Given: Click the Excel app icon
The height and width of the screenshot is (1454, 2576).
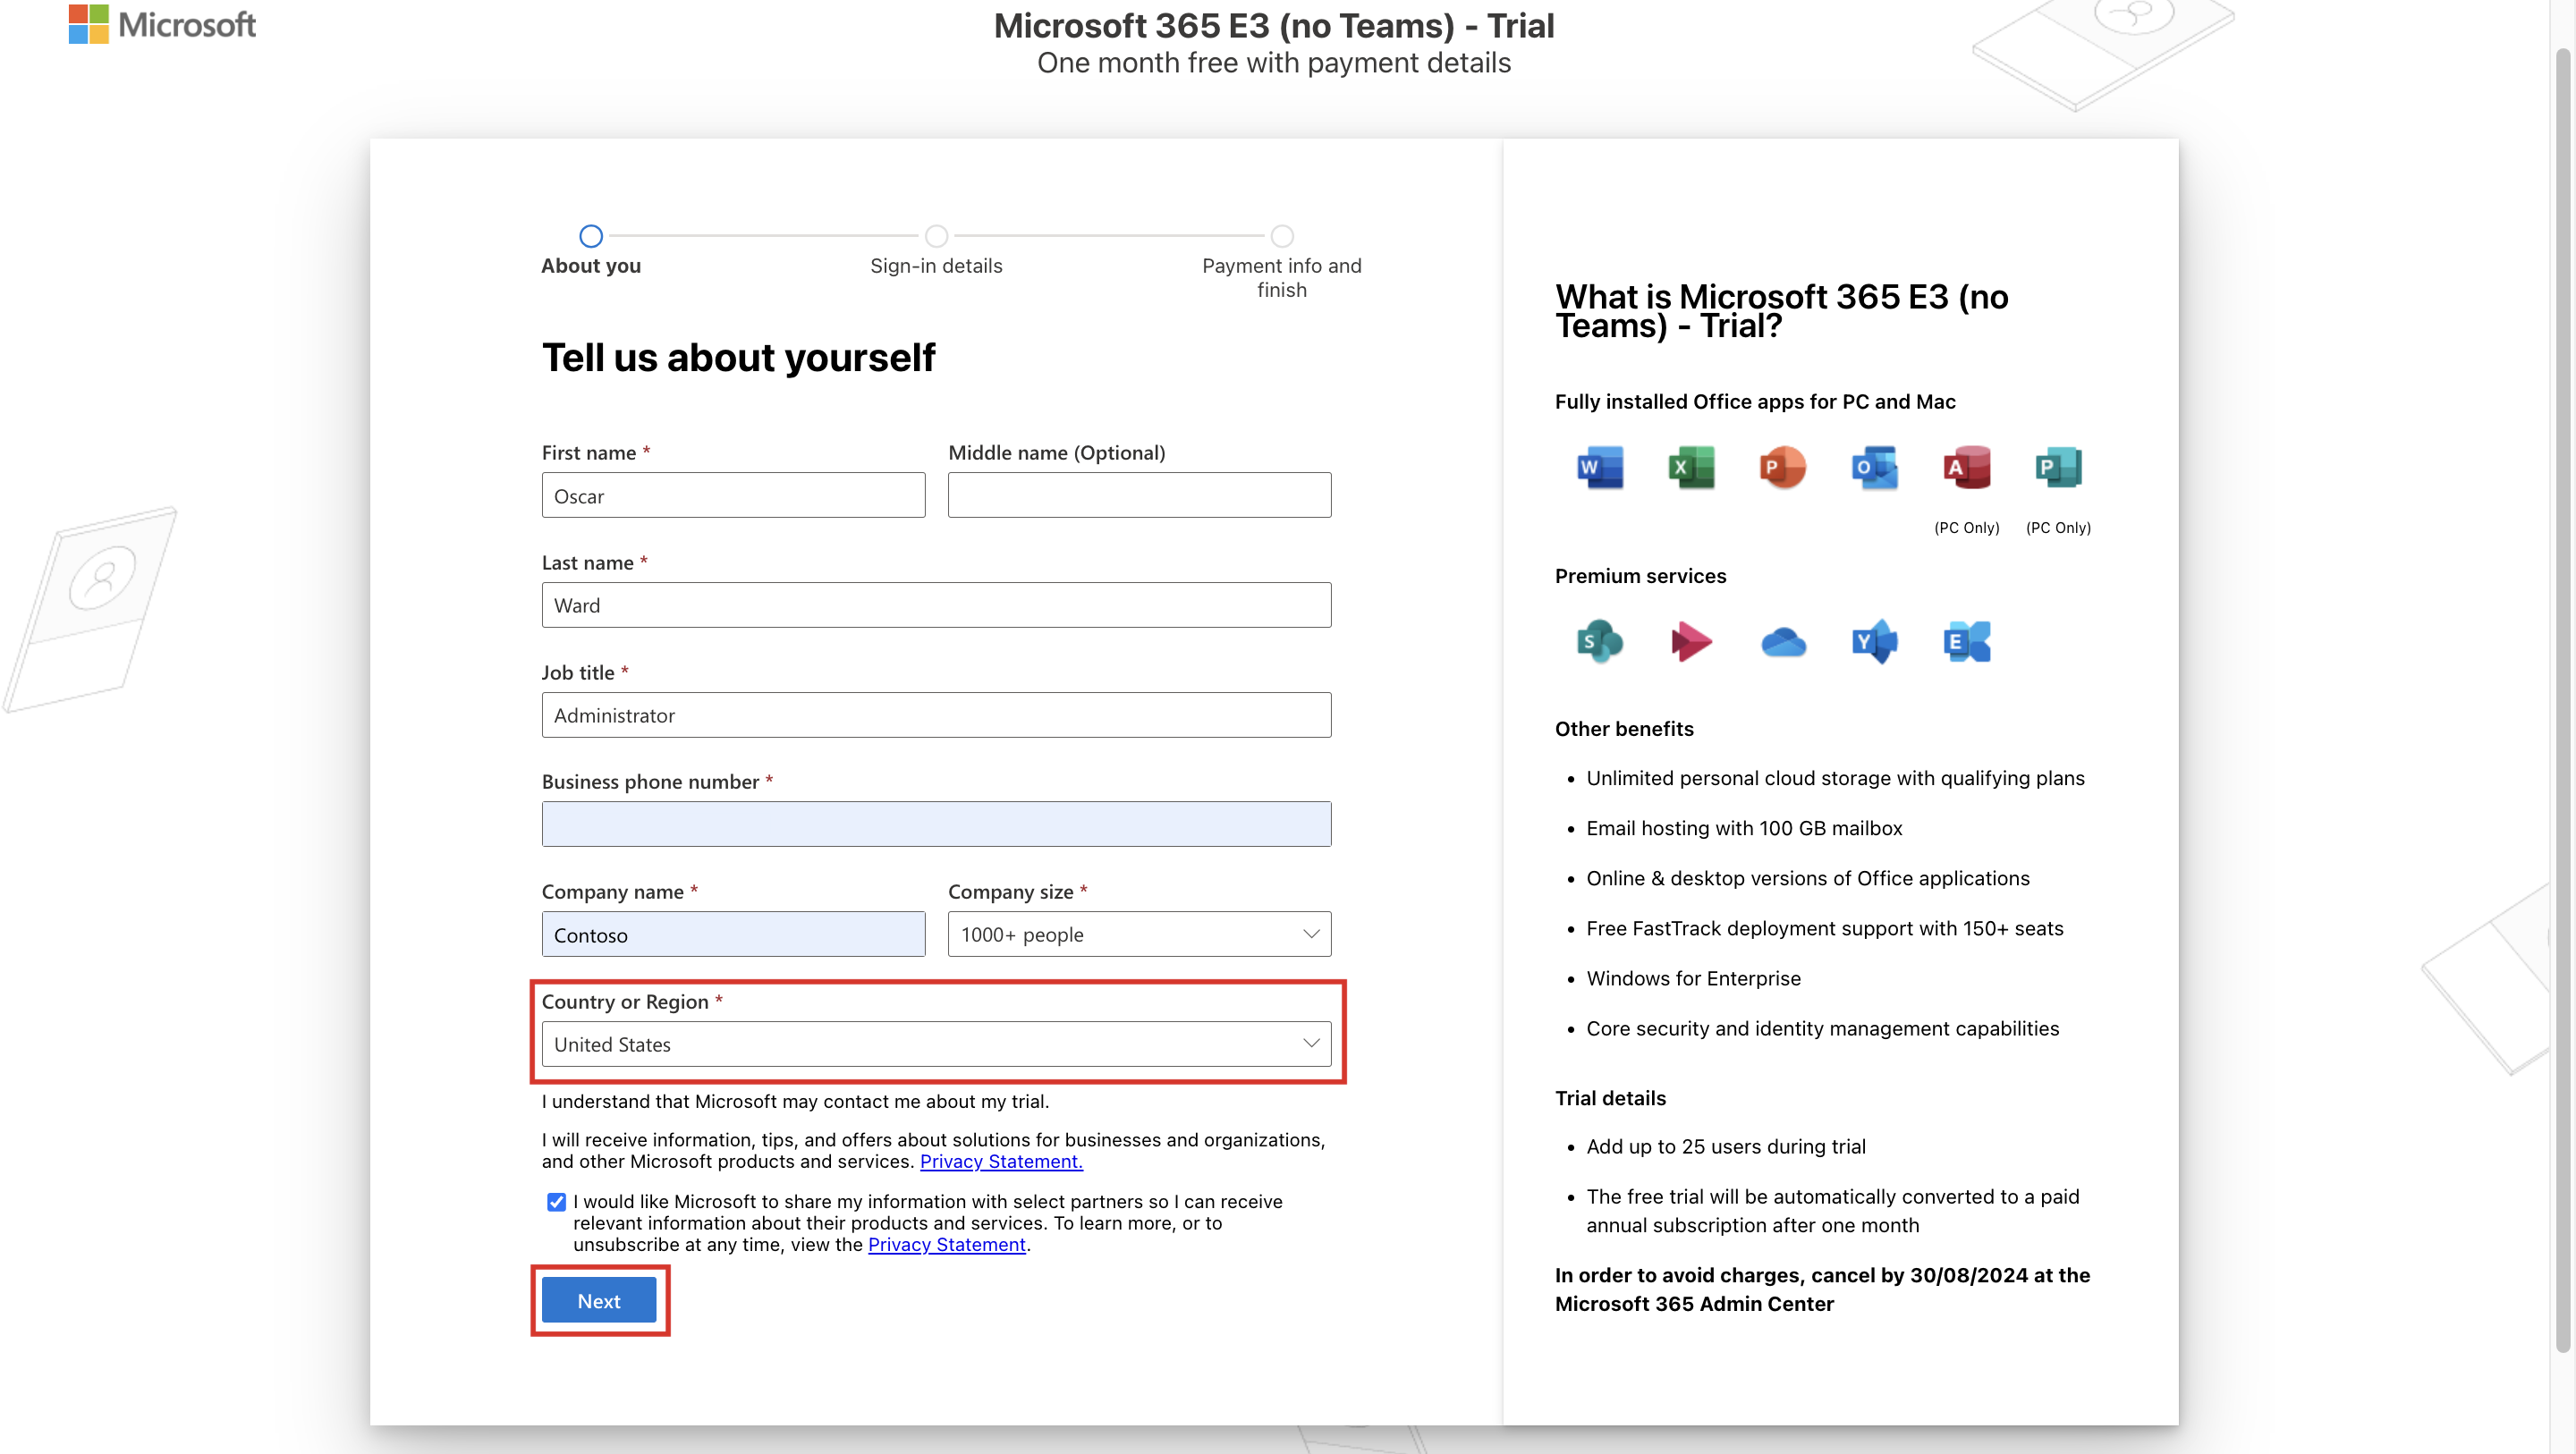Looking at the screenshot, I should pos(1691,467).
